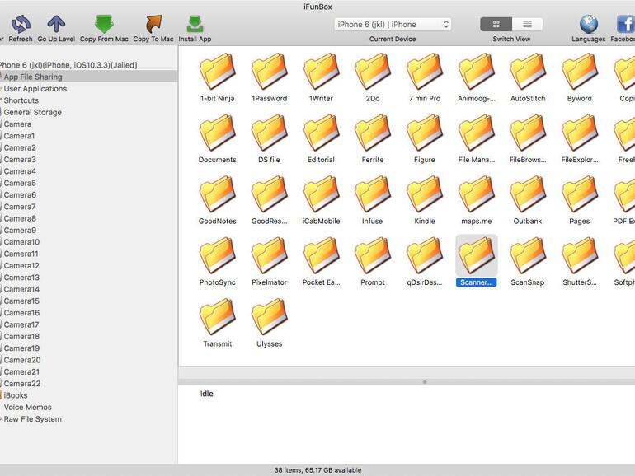The image size is (635, 476).
Task: Open the Facebook toolbar icon
Action: pyautogui.click(x=624, y=25)
